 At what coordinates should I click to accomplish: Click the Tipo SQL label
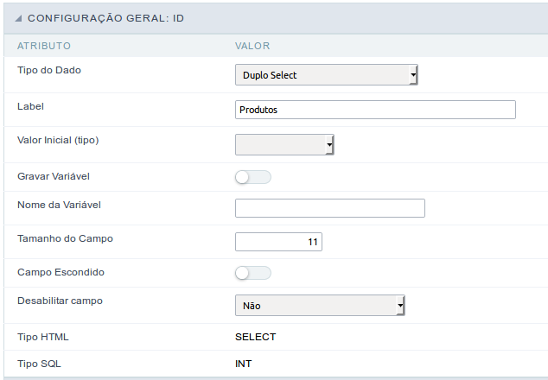click(39, 364)
